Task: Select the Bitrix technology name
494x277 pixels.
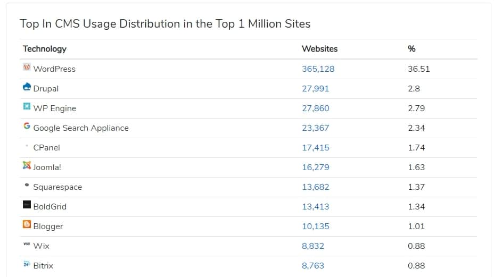Action: 43,266
